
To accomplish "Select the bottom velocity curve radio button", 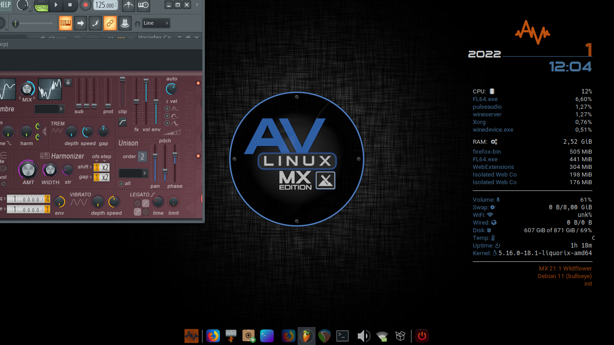I will pyautogui.click(x=167, y=123).
